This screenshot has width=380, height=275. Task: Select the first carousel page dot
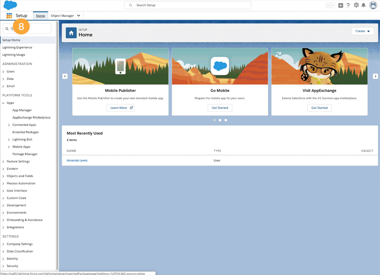(x=214, y=120)
